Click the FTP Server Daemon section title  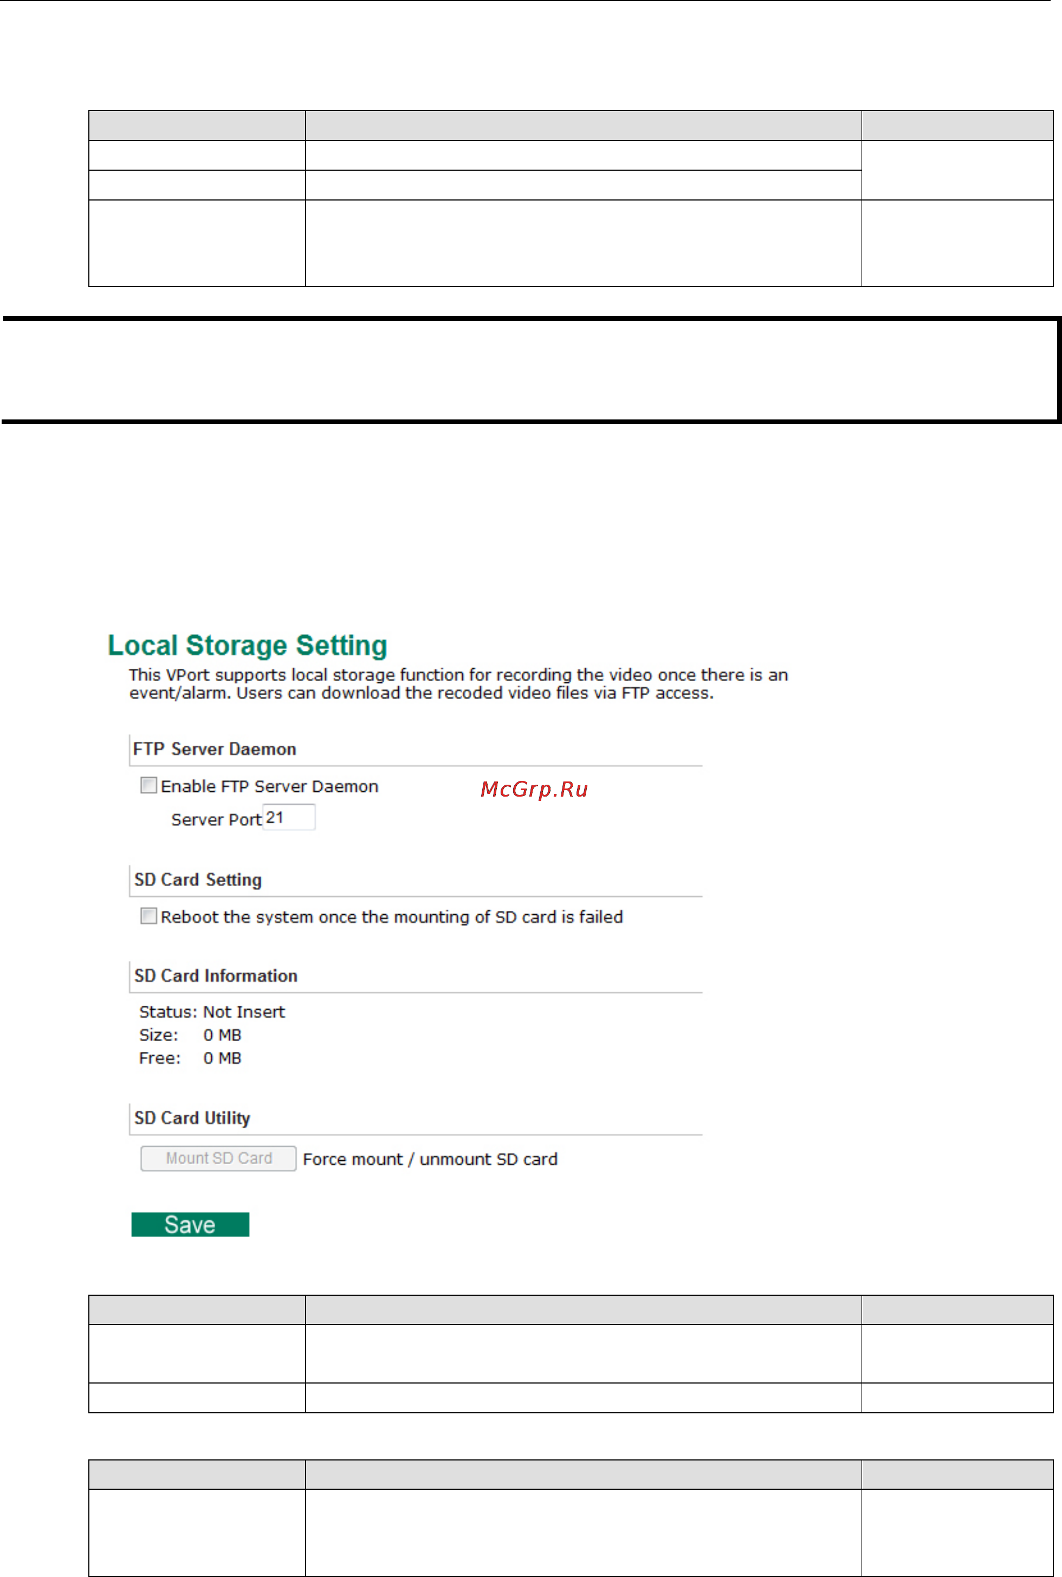(x=215, y=749)
